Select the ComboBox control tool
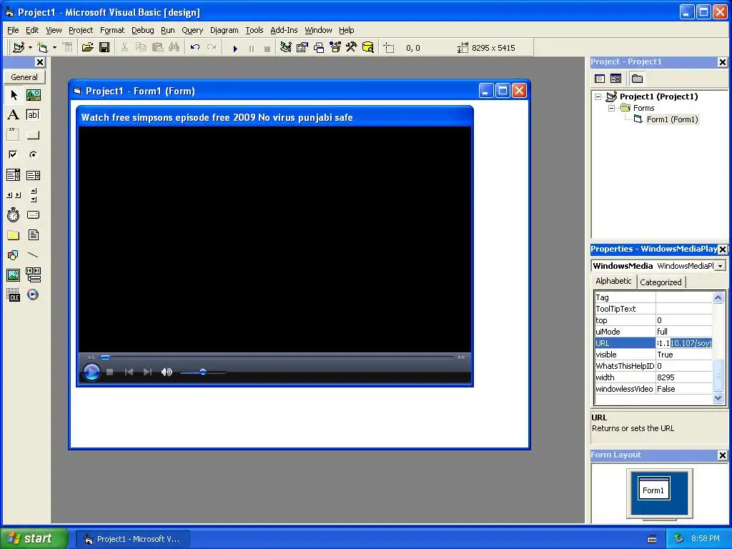 13,175
